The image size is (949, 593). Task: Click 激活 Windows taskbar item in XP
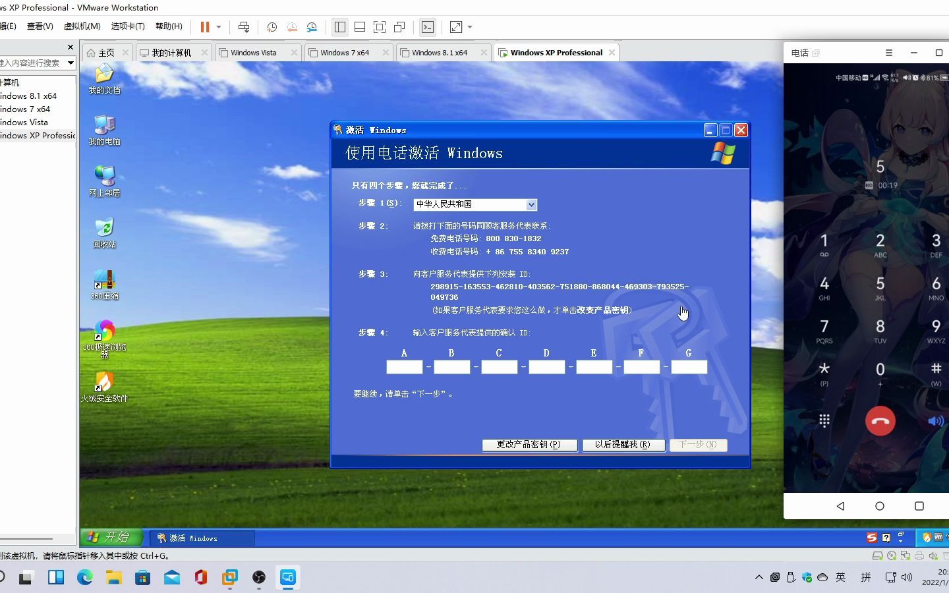tap(202, 538)
